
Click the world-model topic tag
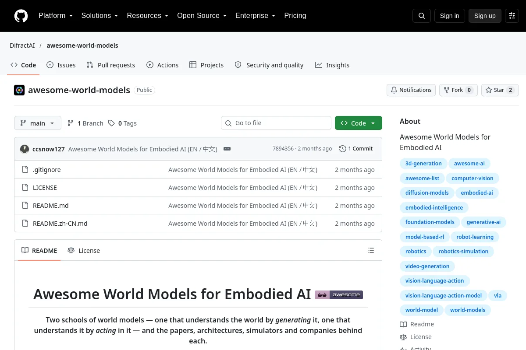(x=422, y=310)
